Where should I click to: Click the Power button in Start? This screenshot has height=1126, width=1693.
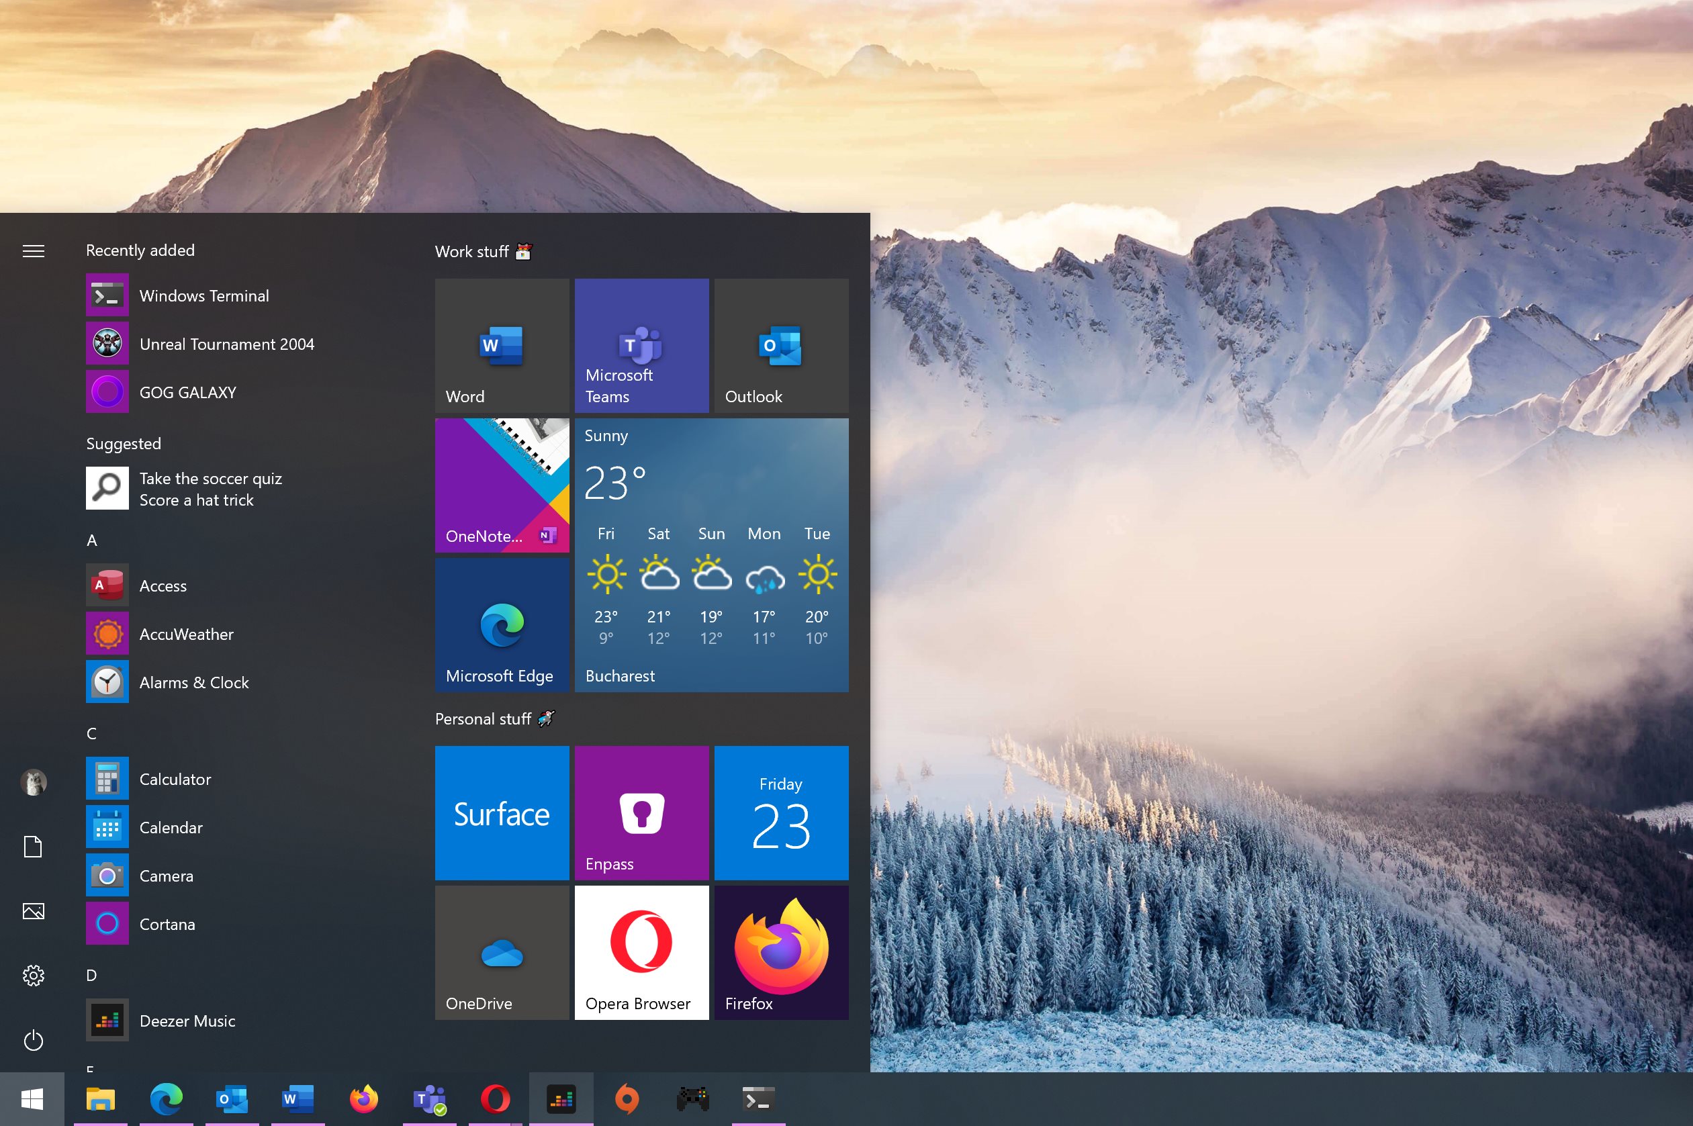(x=33, y=1040)
